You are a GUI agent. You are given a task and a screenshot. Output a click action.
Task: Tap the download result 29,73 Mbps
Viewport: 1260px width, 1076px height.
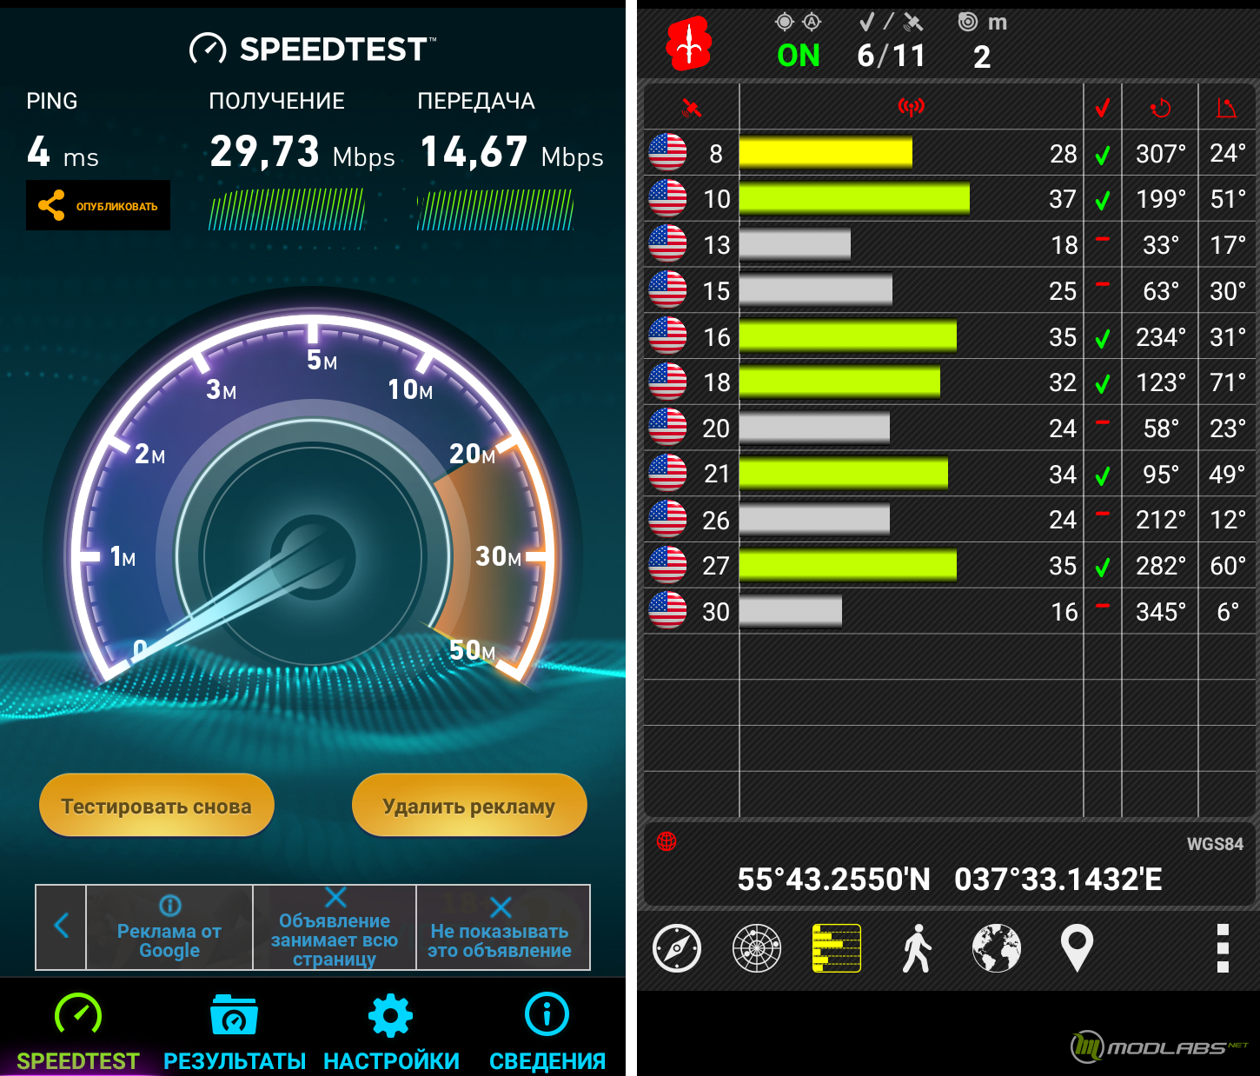pos(302,153)
